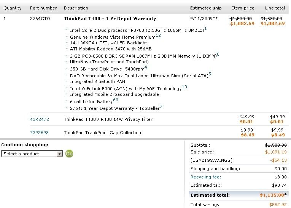Open the Select a product dropdown
Viewport: 291px width, 208px height.
point(32,154)
